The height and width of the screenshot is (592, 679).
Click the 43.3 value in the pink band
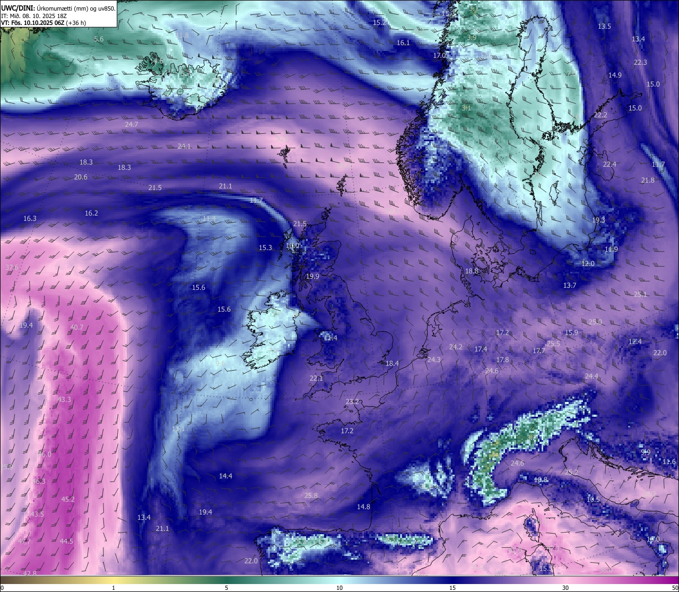tap(64, 400)
